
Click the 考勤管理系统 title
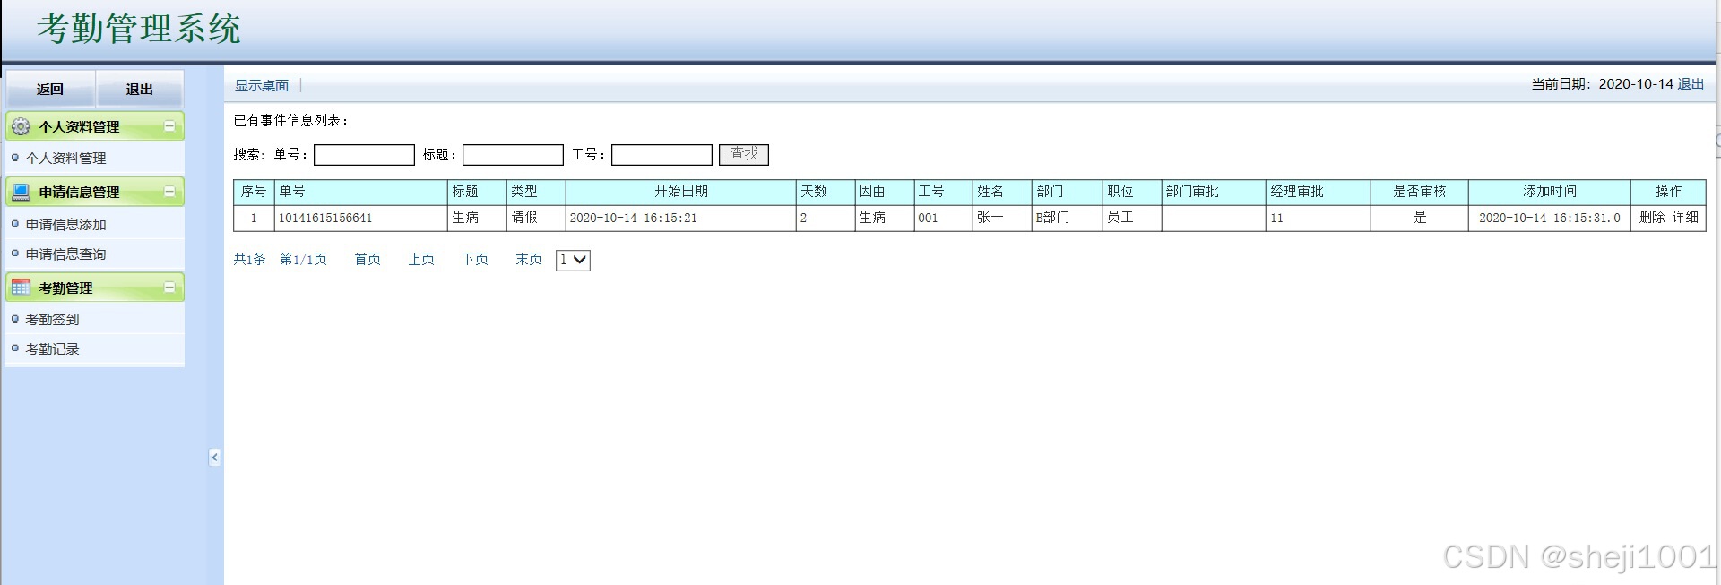pos(139,29)
